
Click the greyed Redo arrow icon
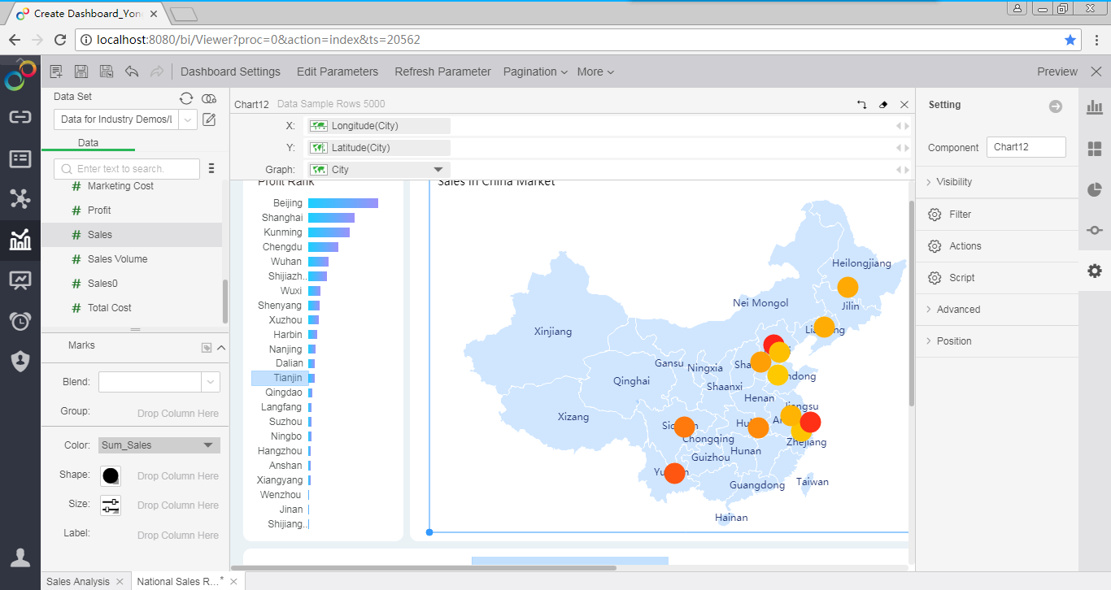pyautogui.click(x=157, y=72)
